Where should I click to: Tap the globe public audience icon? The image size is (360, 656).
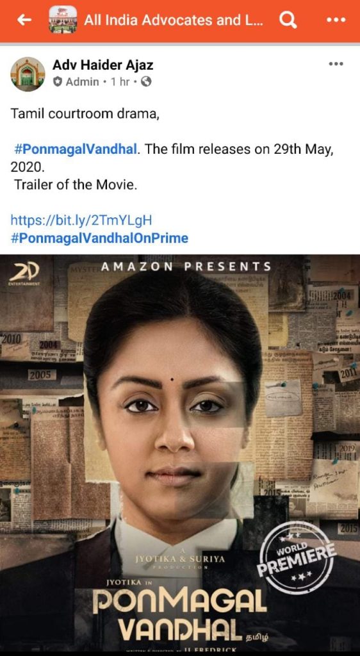tap(146, 82)
